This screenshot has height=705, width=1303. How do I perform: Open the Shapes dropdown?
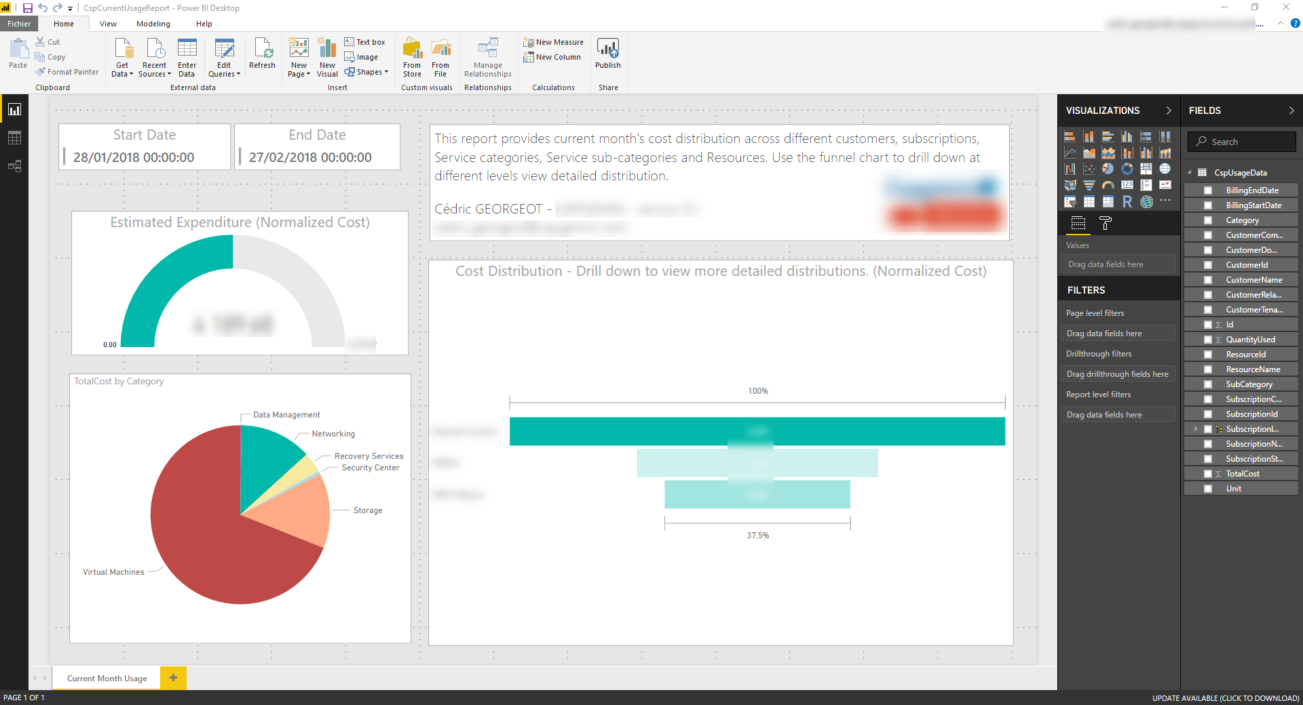point(366,72)
